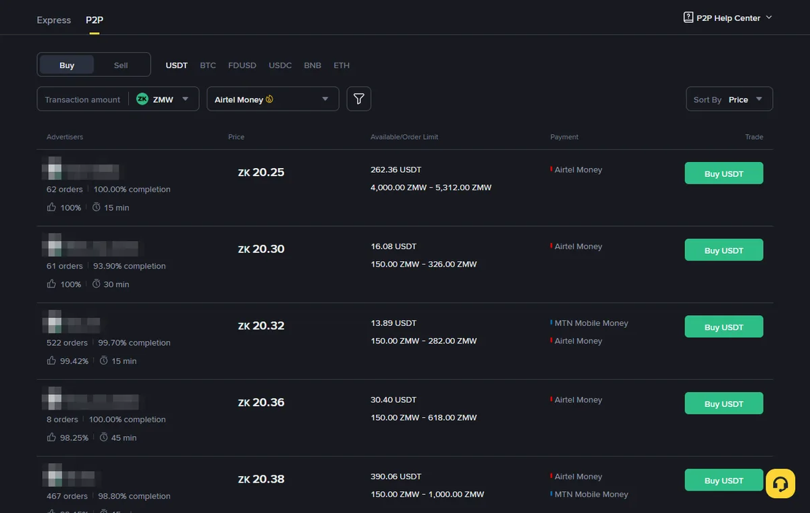Expand the P2P Help Center menu chevron

coord(769,18)
